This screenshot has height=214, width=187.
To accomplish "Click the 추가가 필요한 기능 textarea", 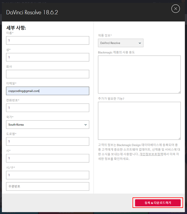I will 139,121.
